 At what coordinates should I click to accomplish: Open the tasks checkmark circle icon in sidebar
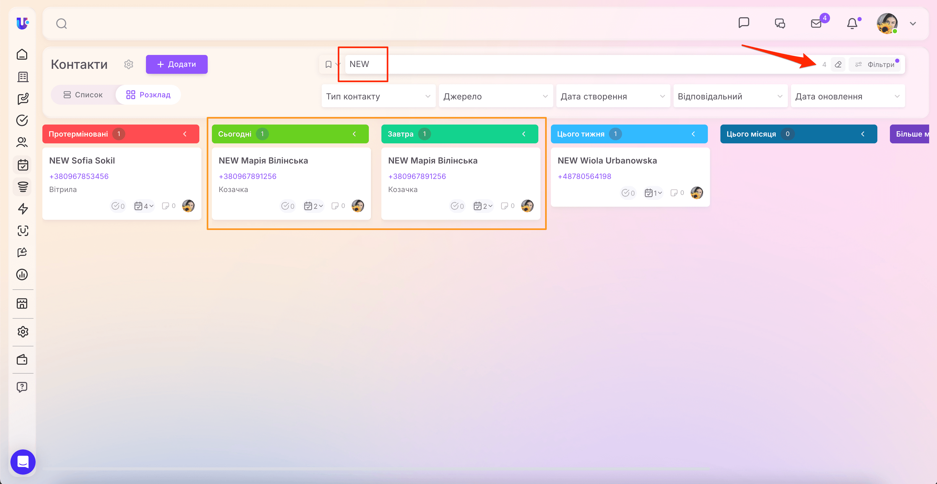click(x=22, y=120)
